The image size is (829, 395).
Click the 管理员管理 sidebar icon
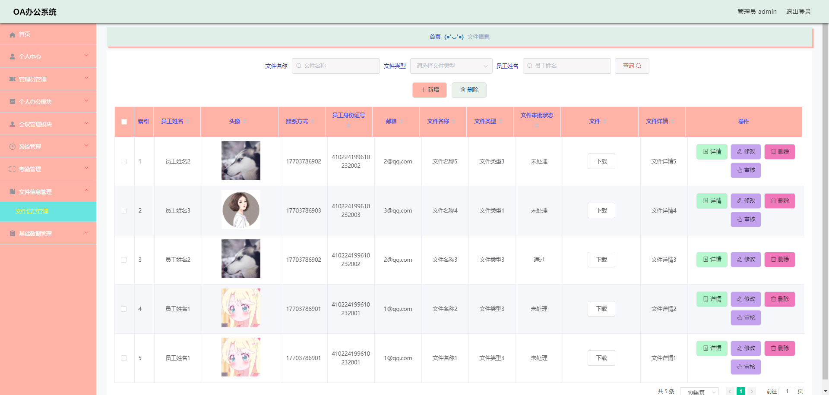pyautogui.click(x=12, y=78)
